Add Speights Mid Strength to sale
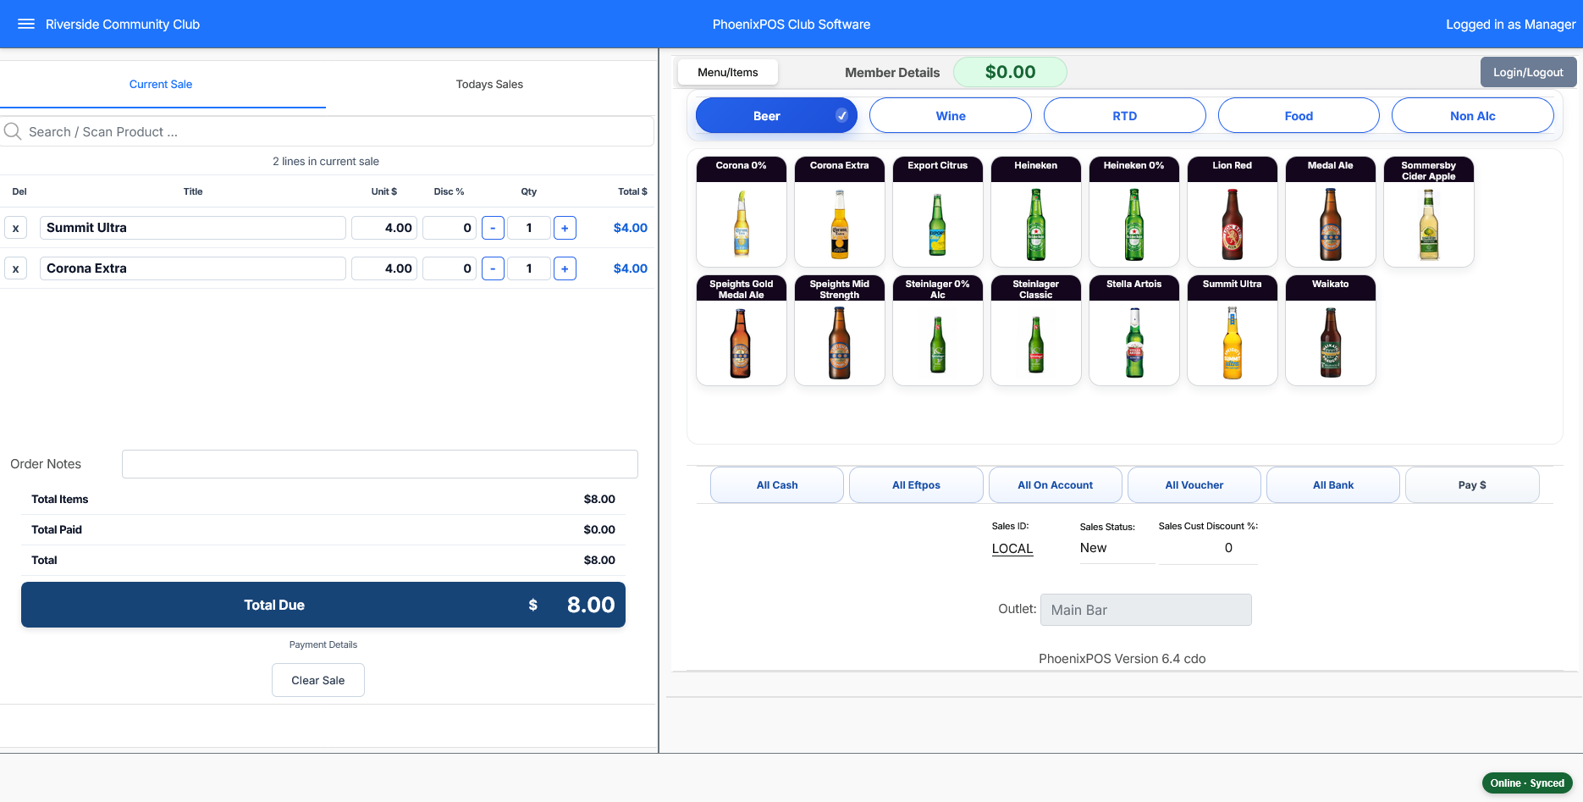The height and width of the screenshot is (802, 1583). click(840, 330)
